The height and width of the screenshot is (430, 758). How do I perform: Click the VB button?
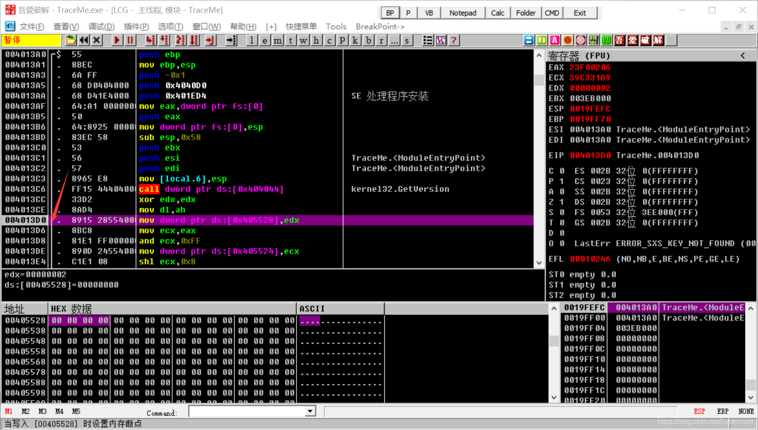(429, 13)
